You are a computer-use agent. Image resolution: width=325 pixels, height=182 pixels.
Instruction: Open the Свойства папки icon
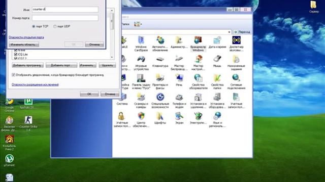[217, 82]
